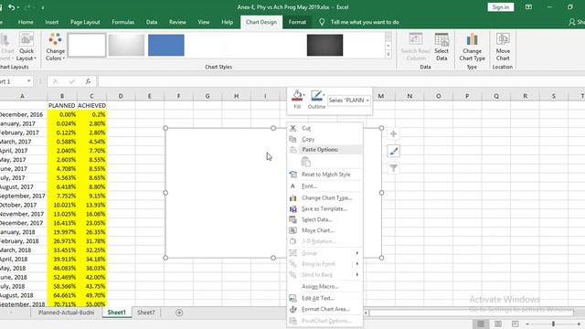Click cell with value 10.021%
The height and width of the screenshot is (329, 585).
[62, 205]
